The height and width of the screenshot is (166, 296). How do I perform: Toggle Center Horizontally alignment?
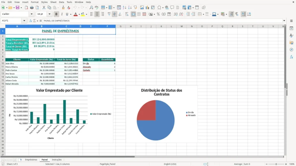(97, 14)
